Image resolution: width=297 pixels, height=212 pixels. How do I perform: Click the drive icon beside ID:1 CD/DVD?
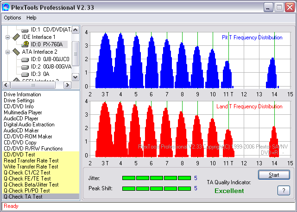tap(25, 30)
